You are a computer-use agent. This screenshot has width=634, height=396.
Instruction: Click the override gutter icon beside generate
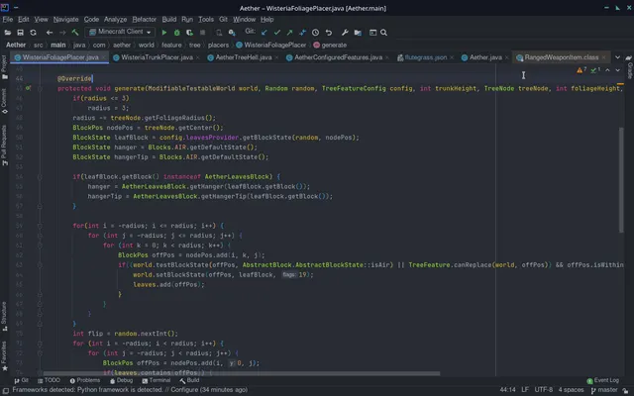point(29,88)
